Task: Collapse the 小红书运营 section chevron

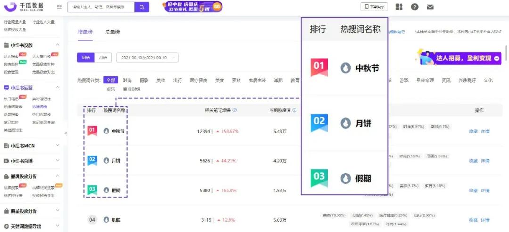Action: tap(57, 87)
